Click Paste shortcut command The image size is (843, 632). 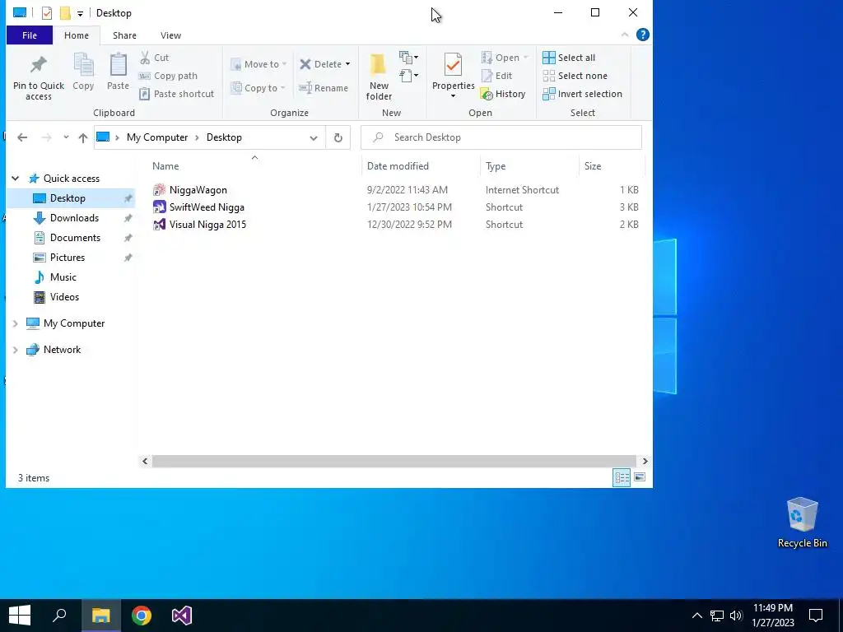[x=177, y=94]
